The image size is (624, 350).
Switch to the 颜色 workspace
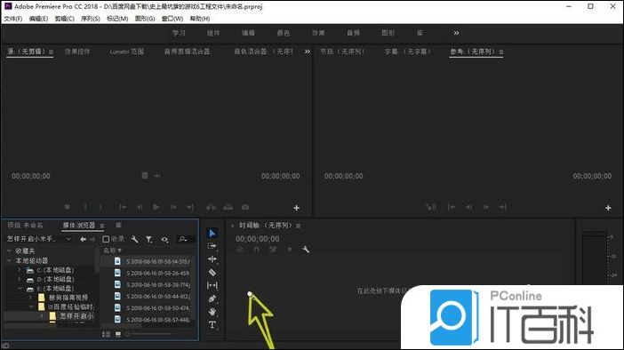284,33
